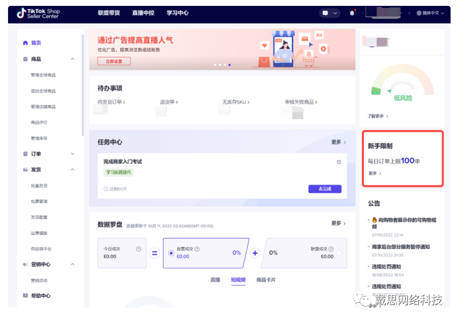457x320 pixels.
Task: Collapse the 商品 sidebar section
Action: pyautogui.click(x=73, y=59)
